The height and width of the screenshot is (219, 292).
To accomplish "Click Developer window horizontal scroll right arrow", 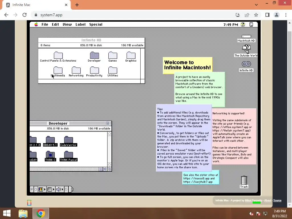I will point(105,169).
